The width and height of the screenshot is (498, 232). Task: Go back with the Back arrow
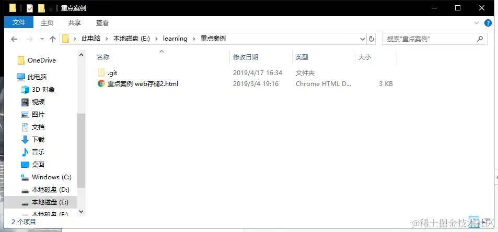pos(14,39)
